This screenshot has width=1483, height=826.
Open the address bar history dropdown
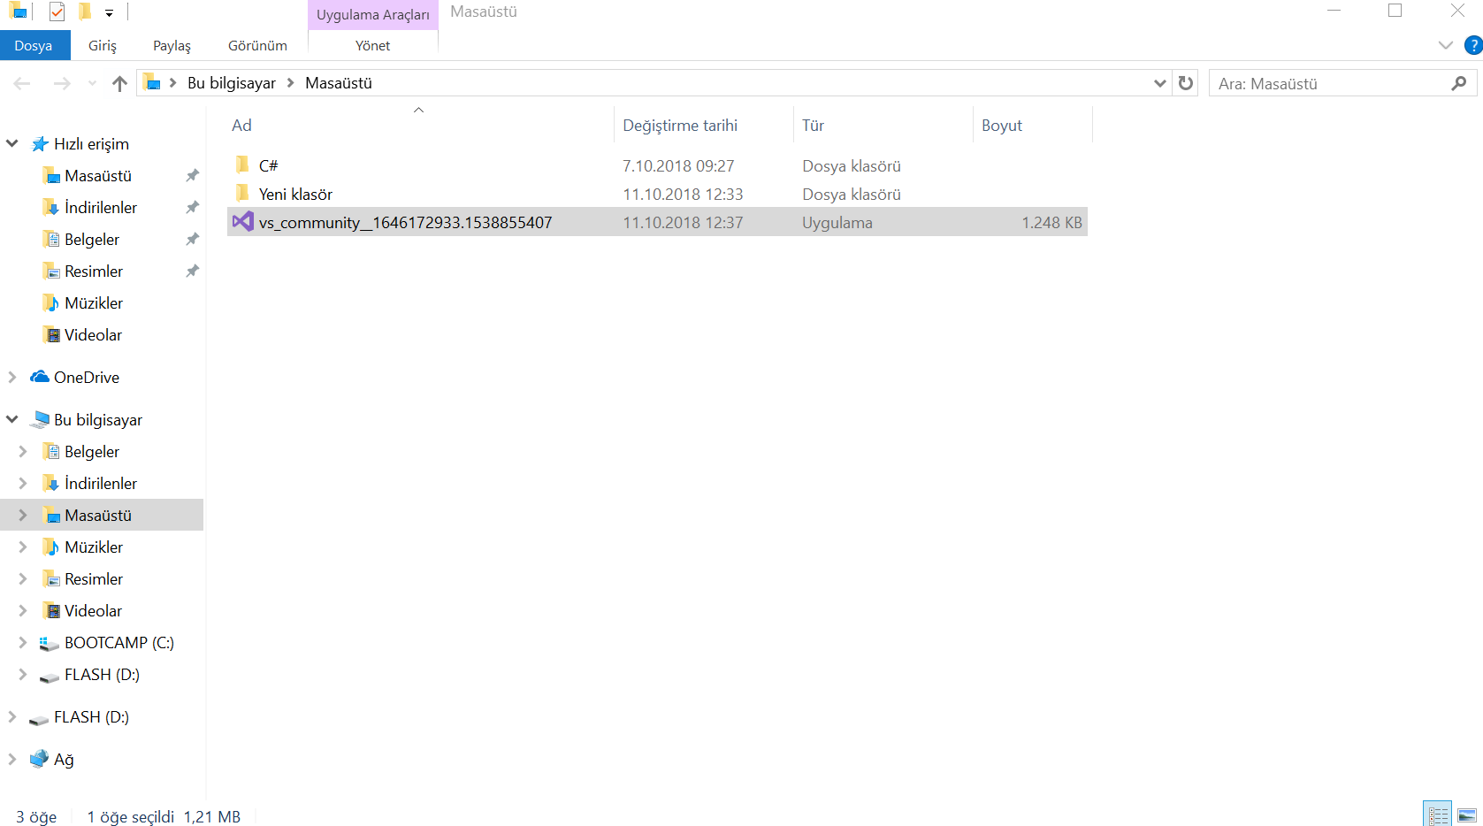1159,83
